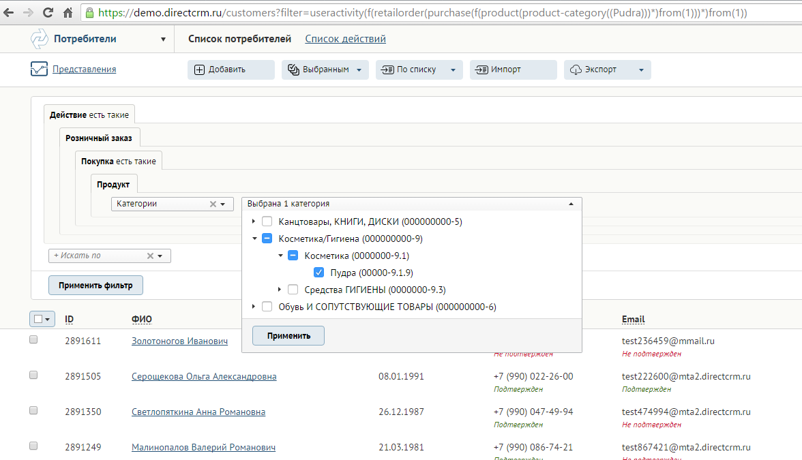The image size is (802, 460).
Task: Sort by the Email column header
Action: (x=633, y=320)
